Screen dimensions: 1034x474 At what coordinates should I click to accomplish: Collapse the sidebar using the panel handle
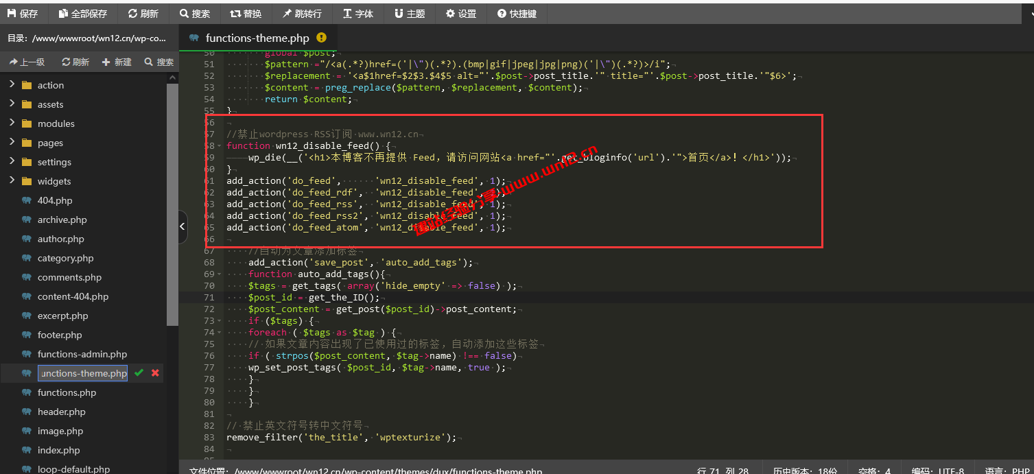183,227
